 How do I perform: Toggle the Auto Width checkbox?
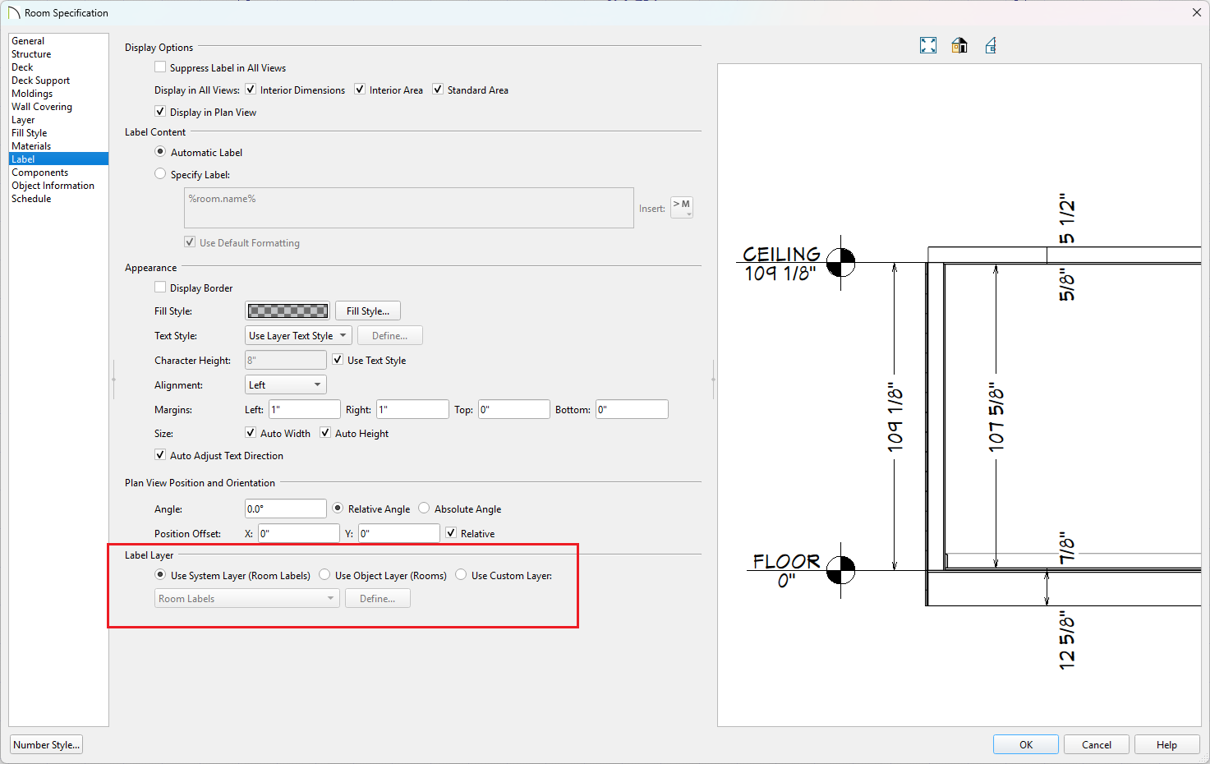(251, 433)
